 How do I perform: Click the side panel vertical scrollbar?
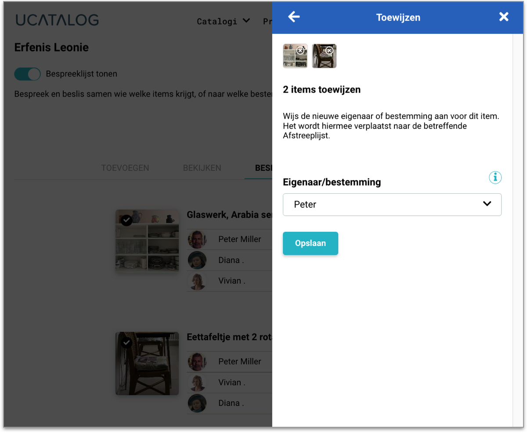point(518,231)
